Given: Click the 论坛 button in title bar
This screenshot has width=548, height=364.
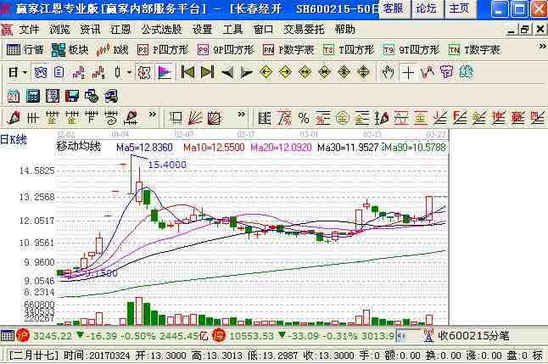Looking at the screenshot, I should (x=426, y=8).
